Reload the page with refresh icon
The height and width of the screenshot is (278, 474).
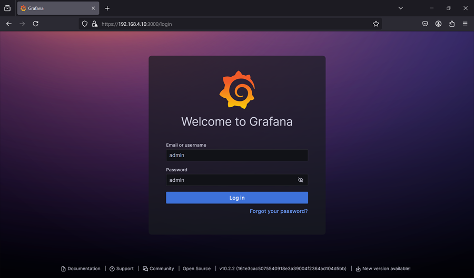pos(35,24)
